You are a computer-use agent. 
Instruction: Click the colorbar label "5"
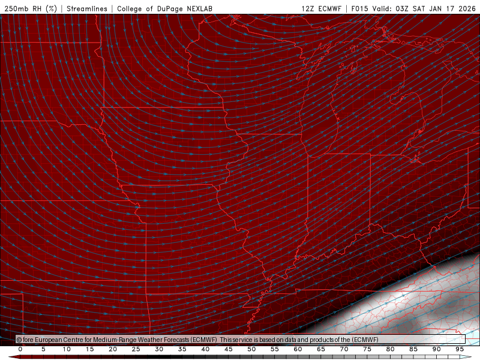[x=43, y=349]
